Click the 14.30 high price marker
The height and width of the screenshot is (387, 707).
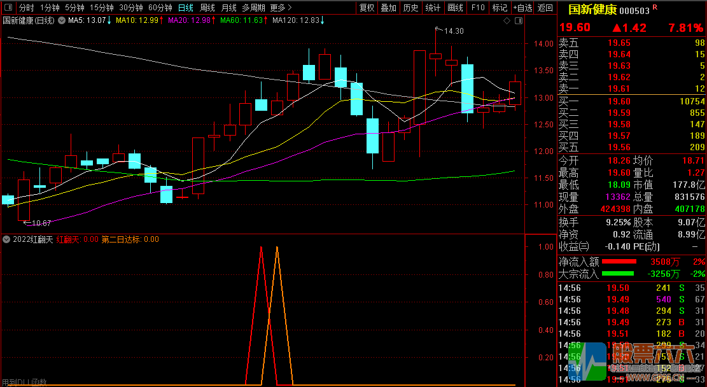pos(453,31)
